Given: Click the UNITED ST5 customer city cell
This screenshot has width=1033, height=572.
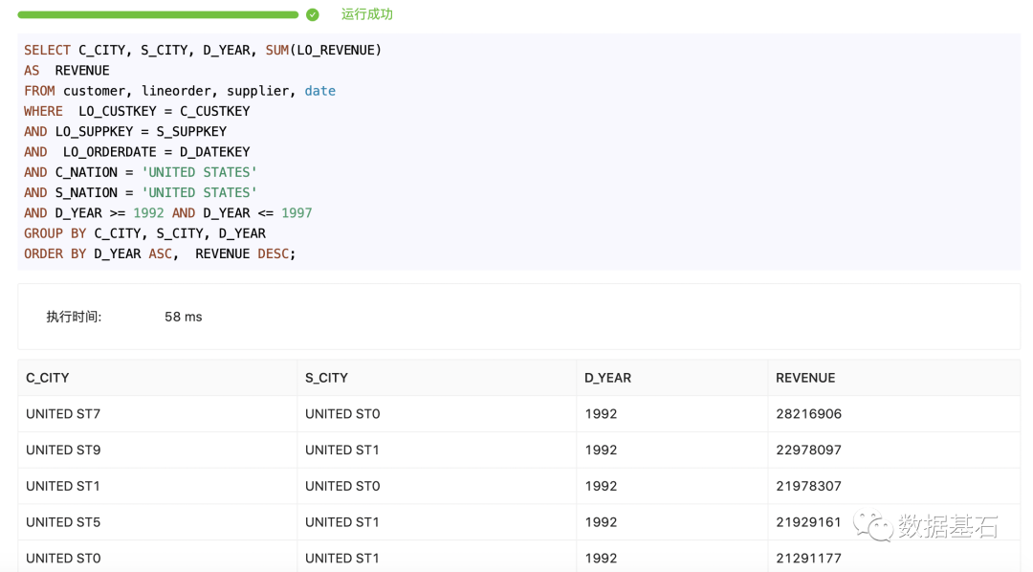Looking at the screenshot, I should pyautogui.click(x=63, y=522).
